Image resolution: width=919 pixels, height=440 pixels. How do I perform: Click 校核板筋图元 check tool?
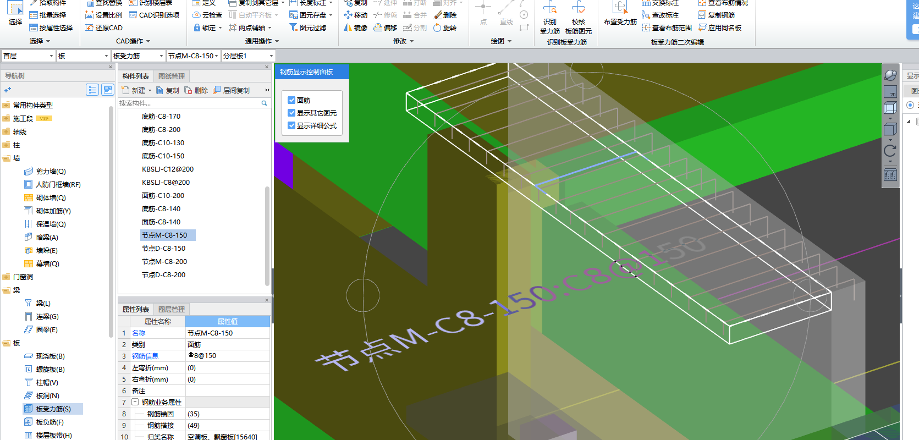pyautogui.click(x=579, y=18)
